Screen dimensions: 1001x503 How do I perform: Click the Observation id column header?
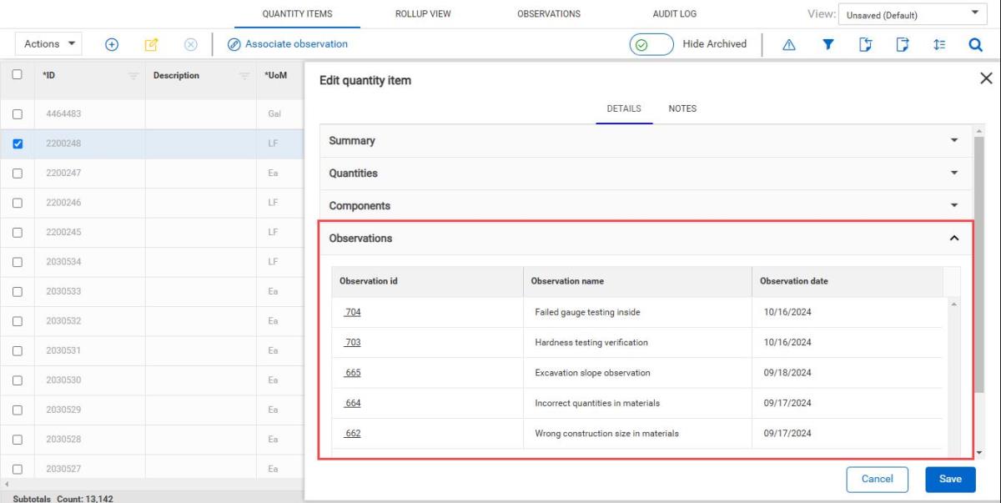click(x=427, y=281)
